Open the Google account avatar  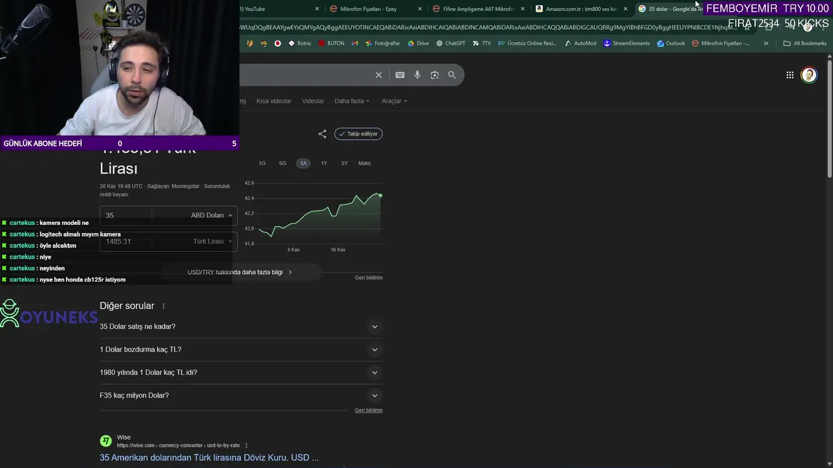click(809, 75)
